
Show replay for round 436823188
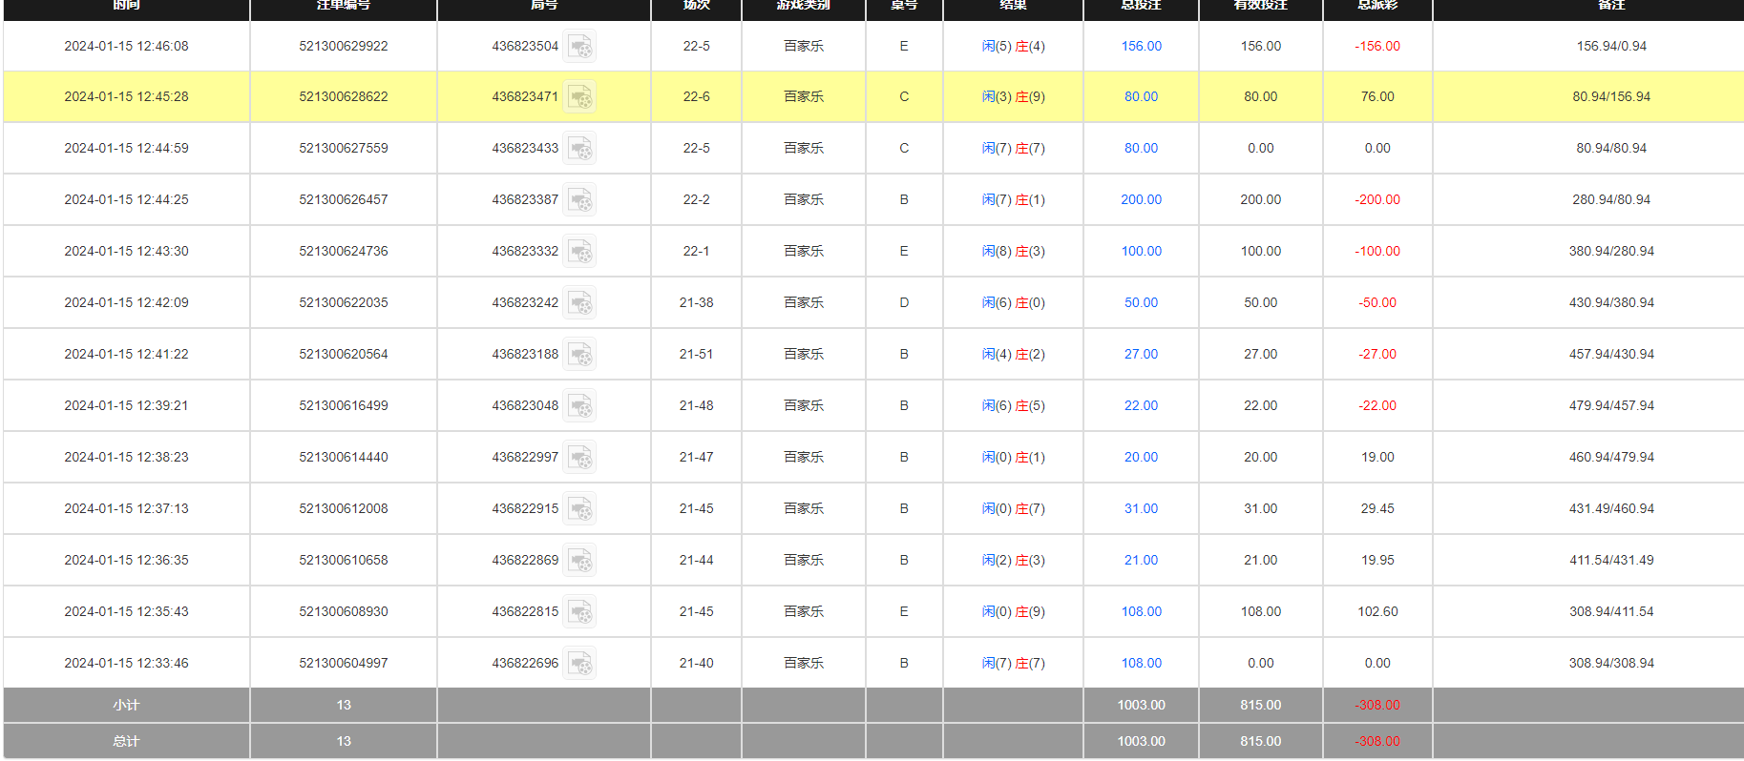(579, 355)
